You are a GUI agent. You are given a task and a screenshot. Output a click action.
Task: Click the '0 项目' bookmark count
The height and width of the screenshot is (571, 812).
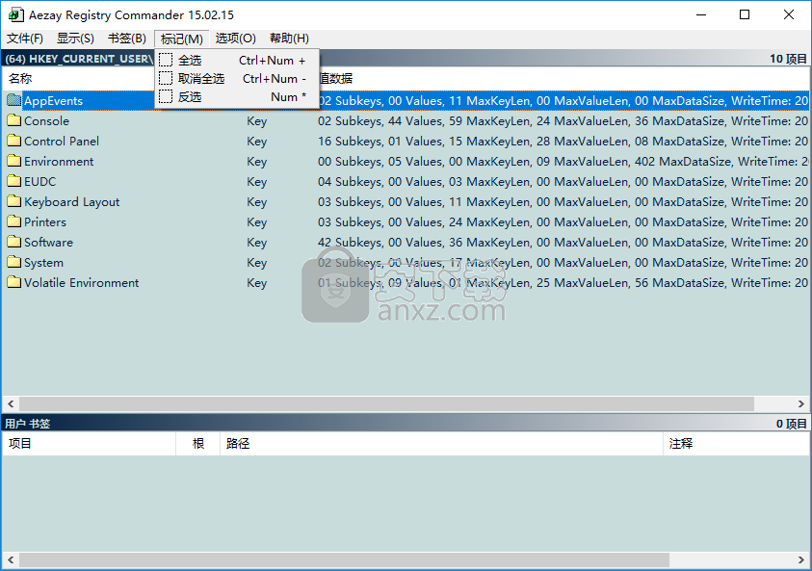pos(791,424)
